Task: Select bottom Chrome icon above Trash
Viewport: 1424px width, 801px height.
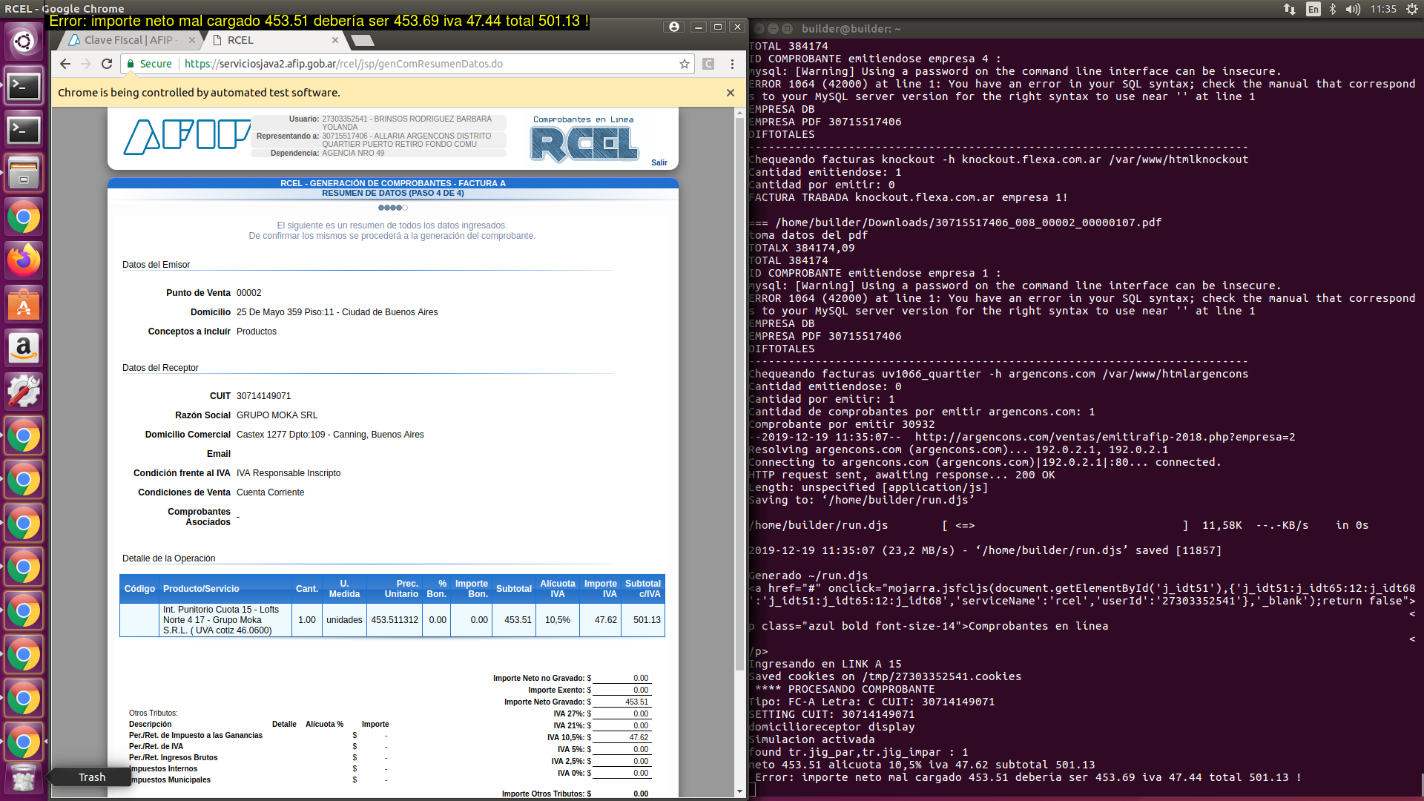Action: [x=24, y=742]
